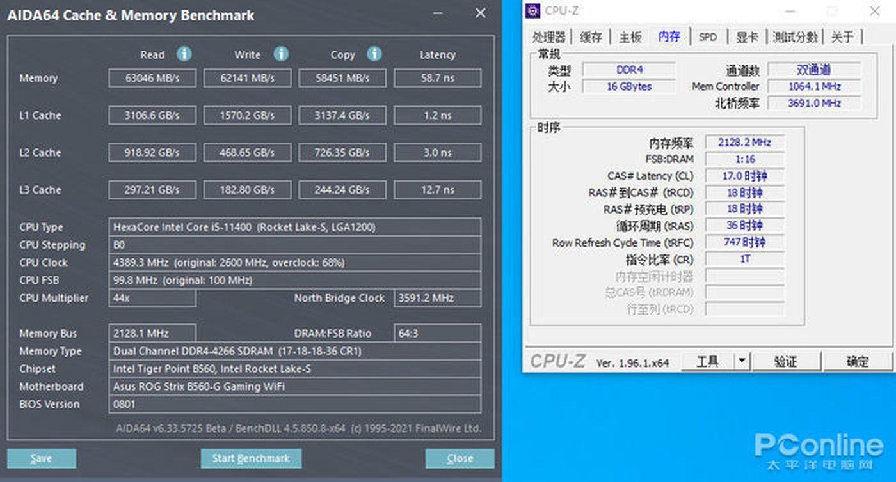Click Memory Bus value 2128.1 MHz
This screenshot has height=482, width=896.
click(x=152, y=333)
